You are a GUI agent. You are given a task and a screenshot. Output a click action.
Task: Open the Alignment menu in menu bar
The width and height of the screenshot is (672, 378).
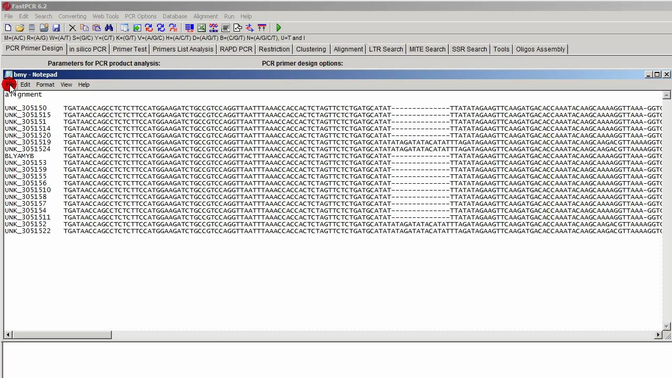[205, 16]
